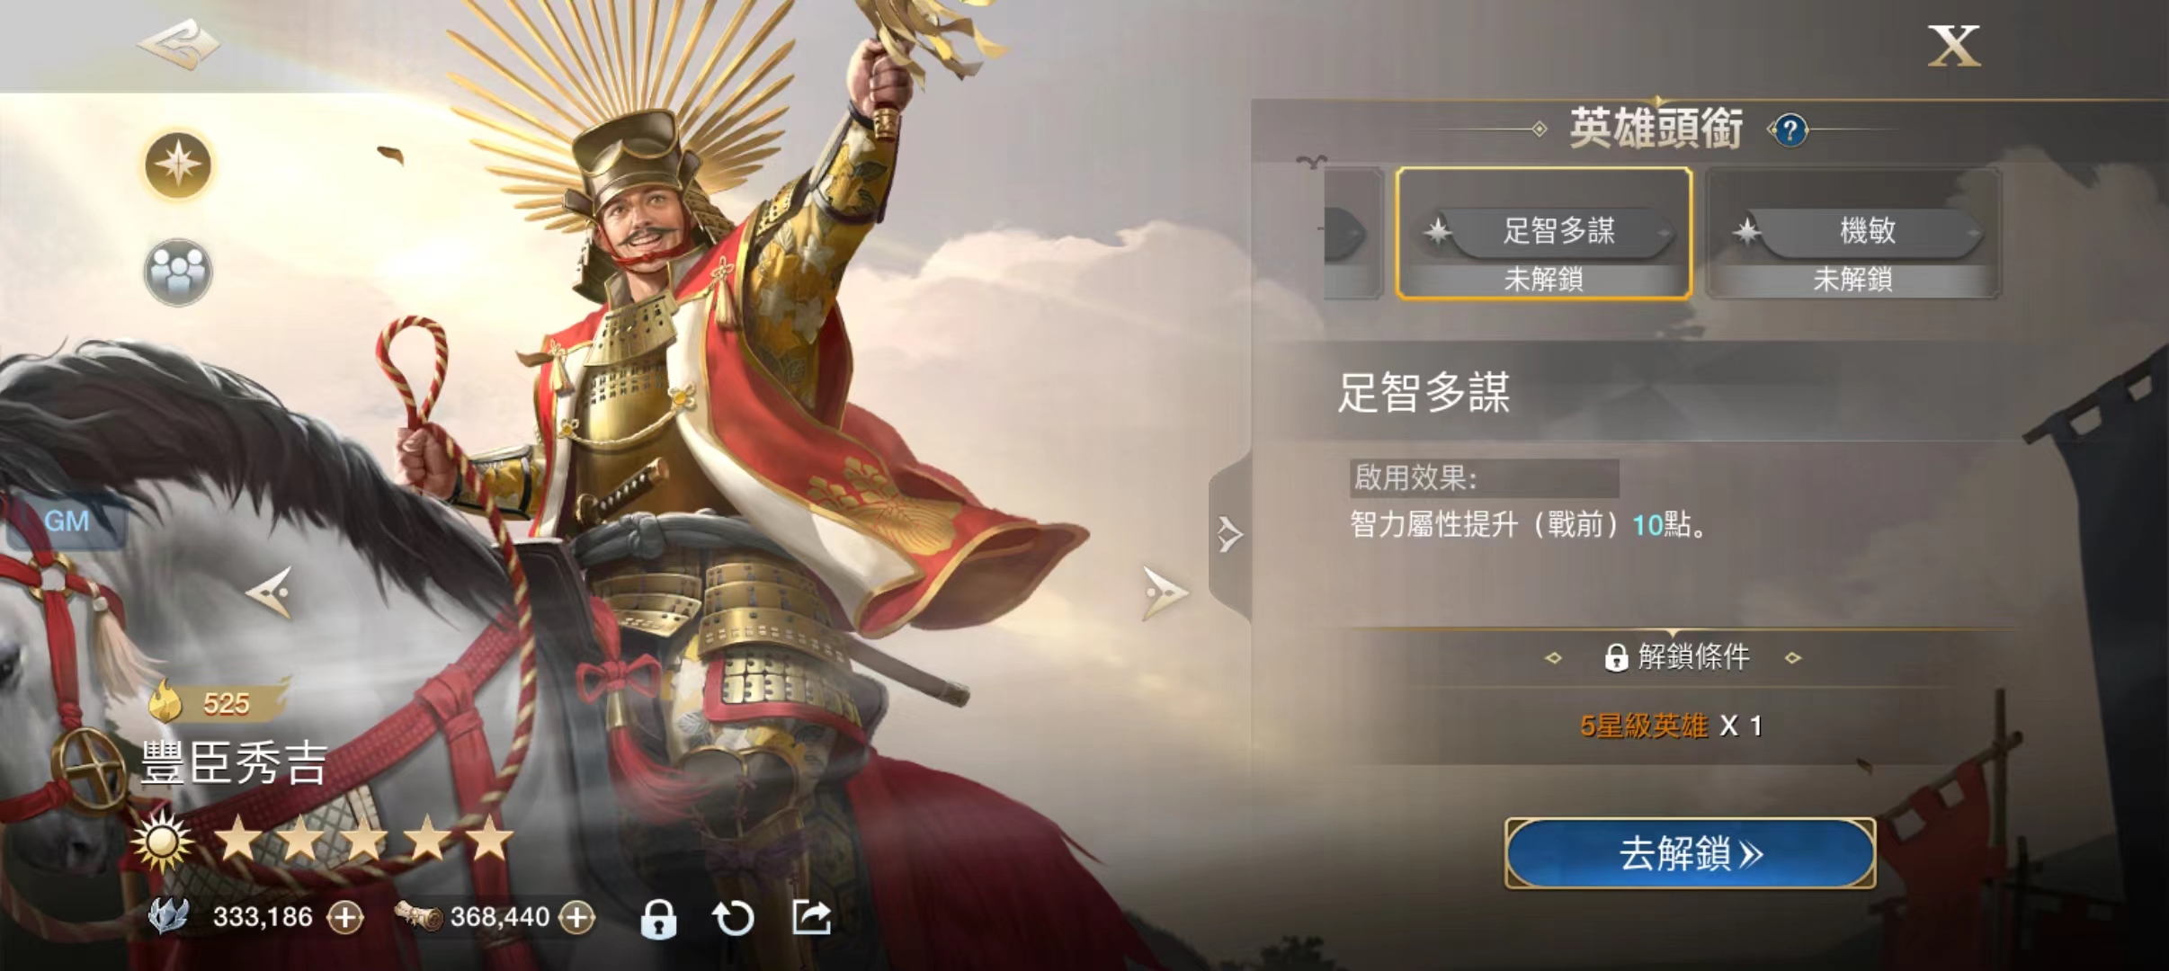Add more scrolls next to 368,440
Viewport: 2169px width, 971px height.
coord(577,917)
